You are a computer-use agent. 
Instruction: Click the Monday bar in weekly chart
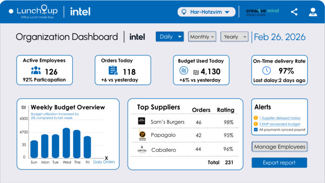[45, 146]
